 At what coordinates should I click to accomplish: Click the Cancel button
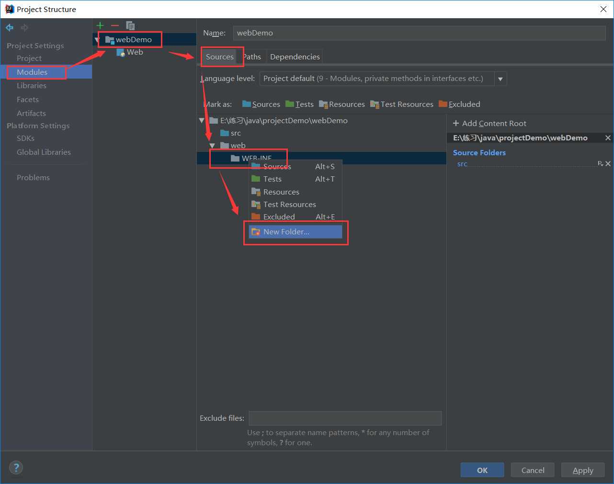pyautogui.click(x=533, y=470)
